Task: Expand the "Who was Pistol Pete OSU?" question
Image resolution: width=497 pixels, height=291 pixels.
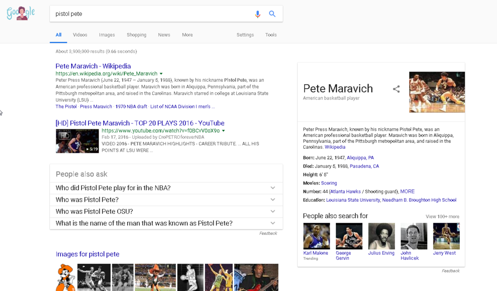Action: (x=273, y=212)
